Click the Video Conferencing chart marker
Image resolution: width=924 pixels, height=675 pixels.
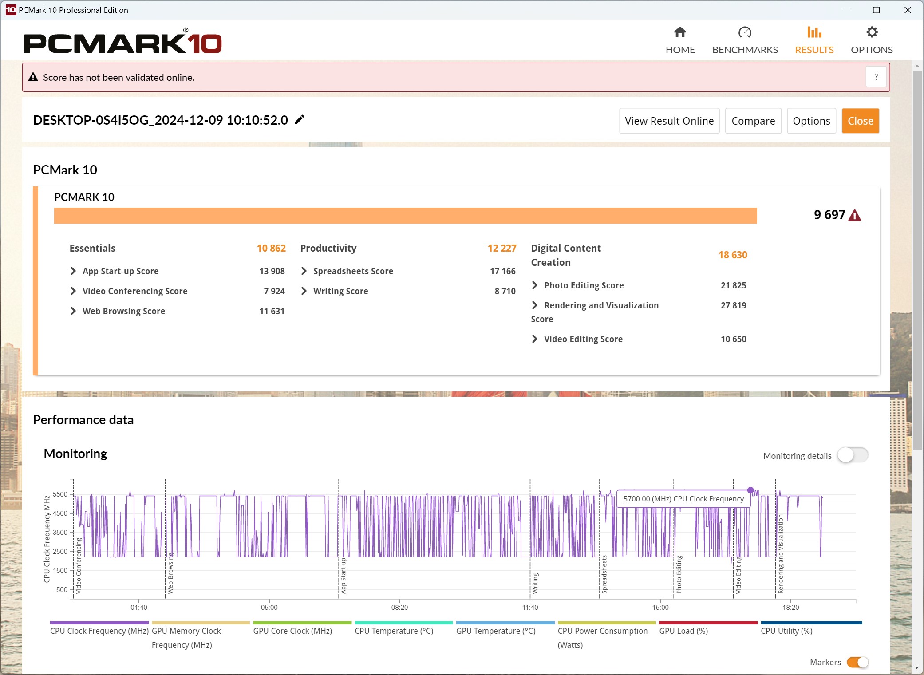pos(79,565)
